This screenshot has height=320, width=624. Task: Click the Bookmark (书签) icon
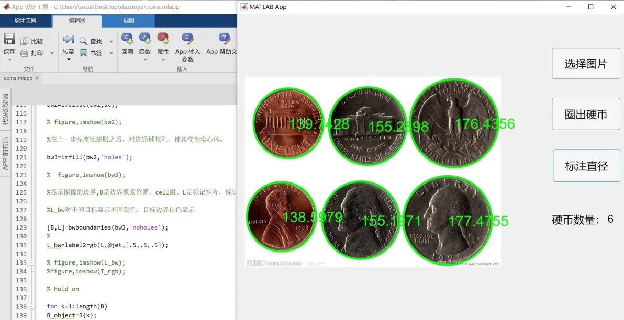tap(83, 53)
